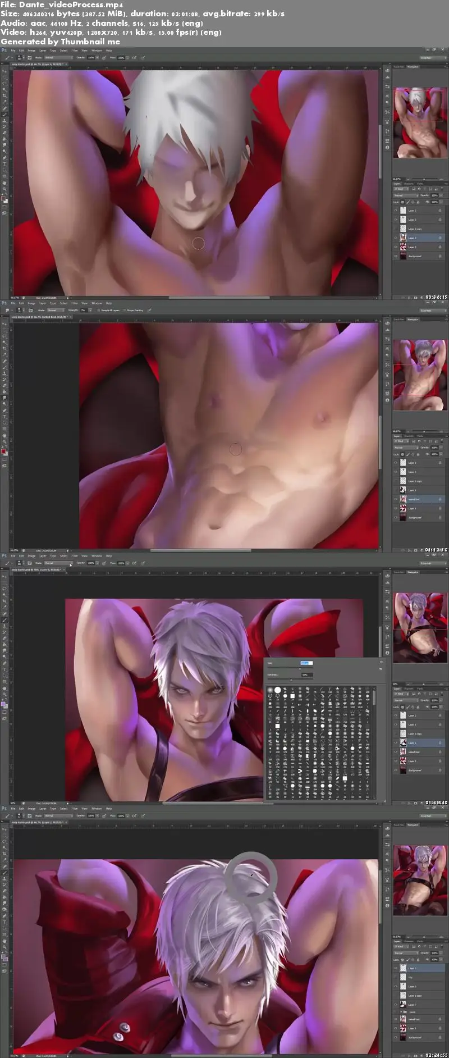This screenshot has width=449, height=1058.
Task: Switch to Paths tab in the 00:36:15 frame
Action: point(420,184)
